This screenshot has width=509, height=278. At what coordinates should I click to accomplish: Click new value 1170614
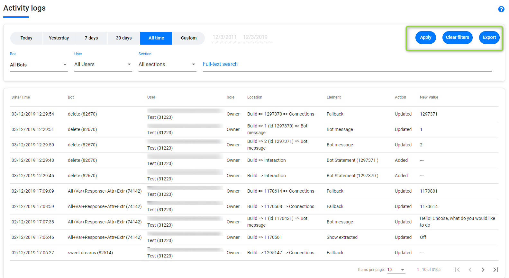429,206
